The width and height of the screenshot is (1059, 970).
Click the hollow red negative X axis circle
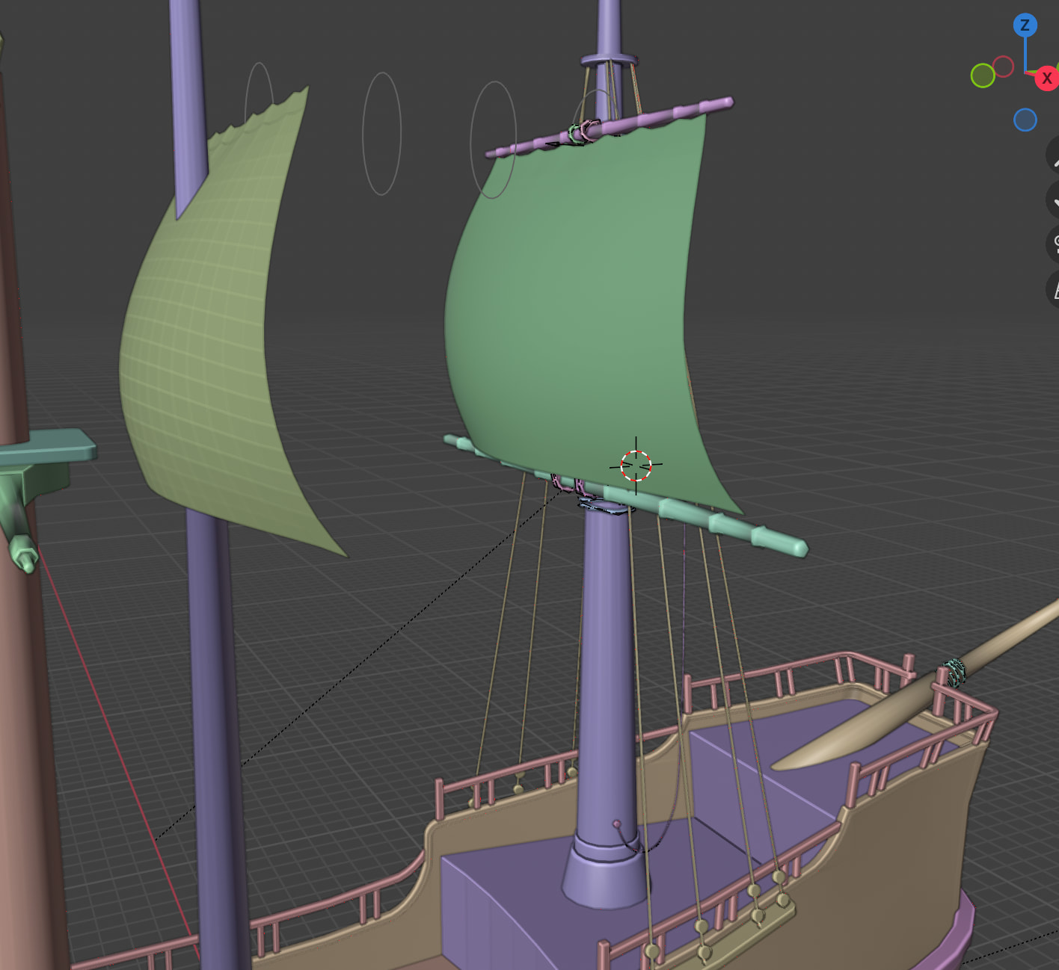pos(1004,67)
